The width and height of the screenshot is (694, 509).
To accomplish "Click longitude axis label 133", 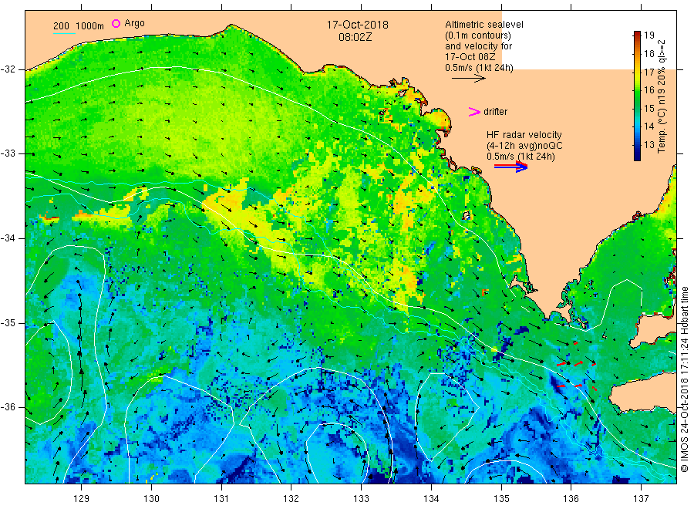I will [361, 498].
